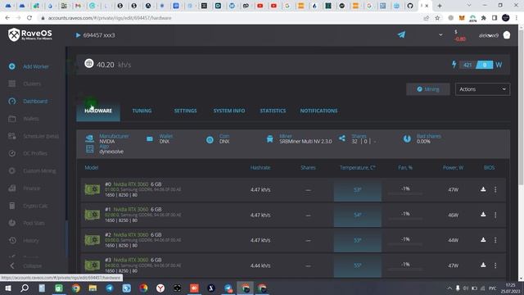The image size is (524, 295).
Task: Click the Temperature column header
Action: point(357,167)
